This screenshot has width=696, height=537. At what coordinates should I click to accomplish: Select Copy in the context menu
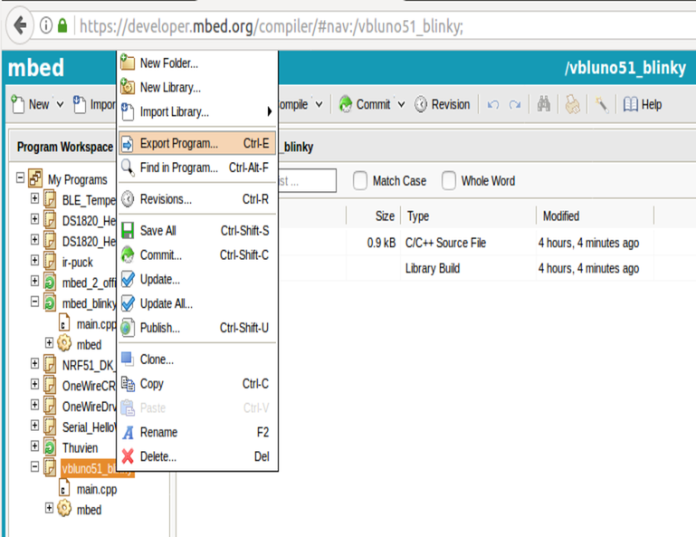tap(197, 384)
